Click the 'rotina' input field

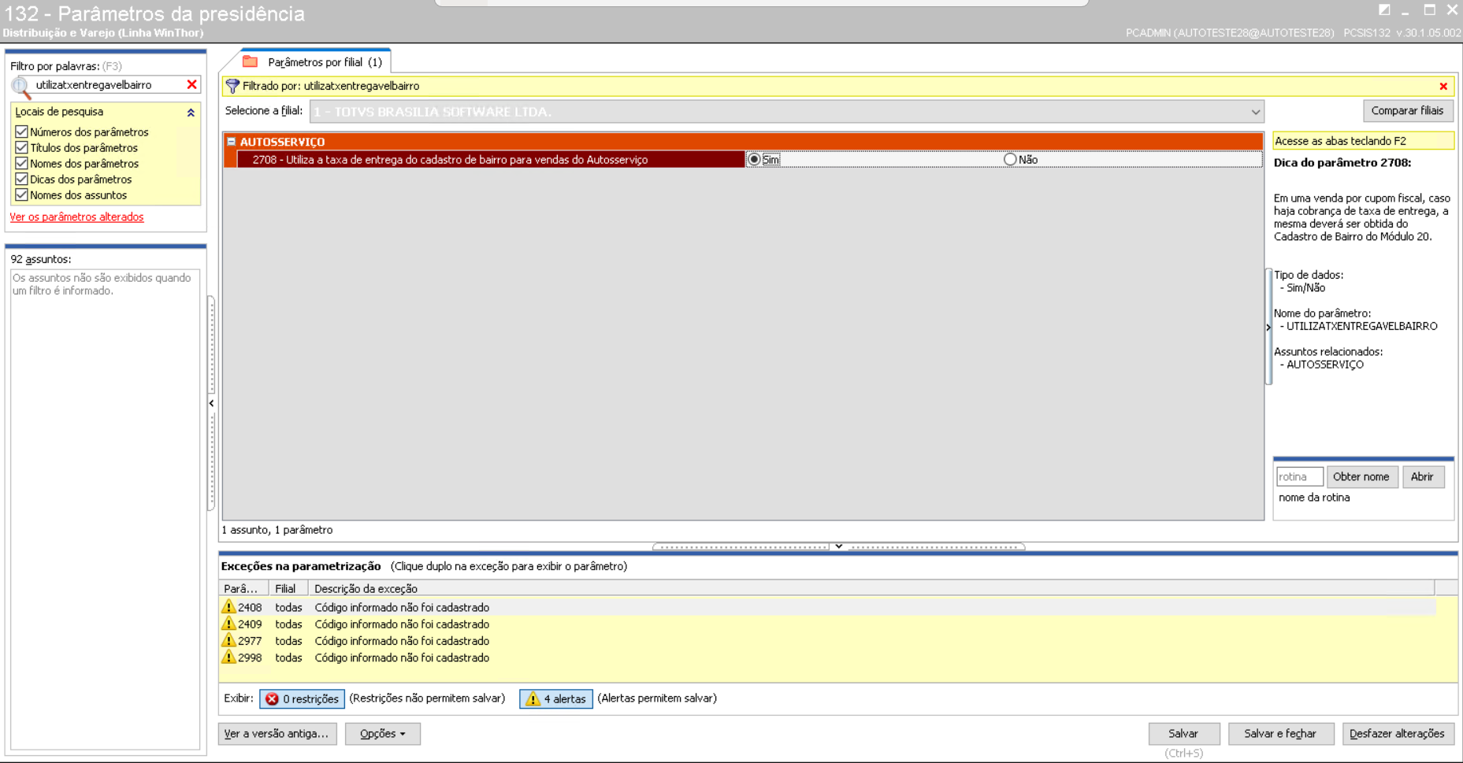click(1299, 476)
